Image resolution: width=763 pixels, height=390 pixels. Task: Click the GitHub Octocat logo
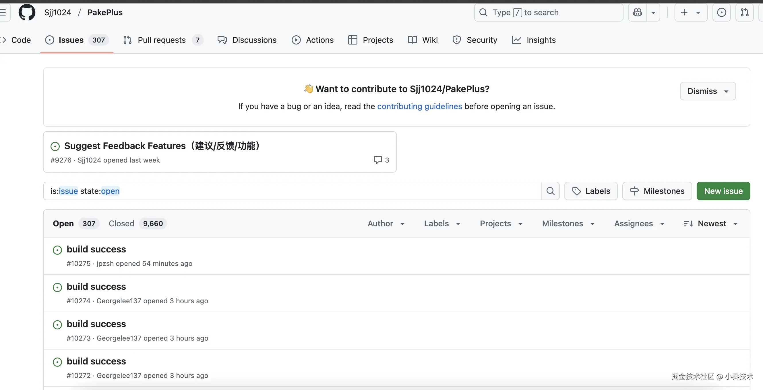pos(27,12)
